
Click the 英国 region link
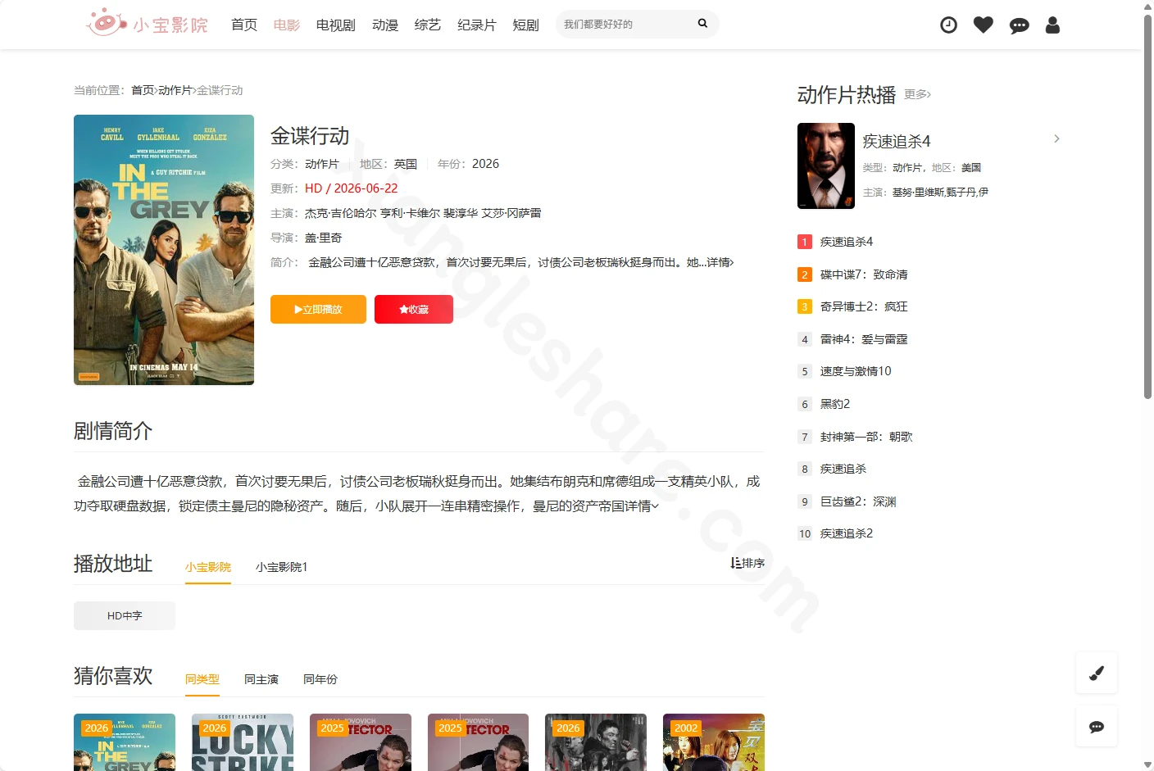406,164
